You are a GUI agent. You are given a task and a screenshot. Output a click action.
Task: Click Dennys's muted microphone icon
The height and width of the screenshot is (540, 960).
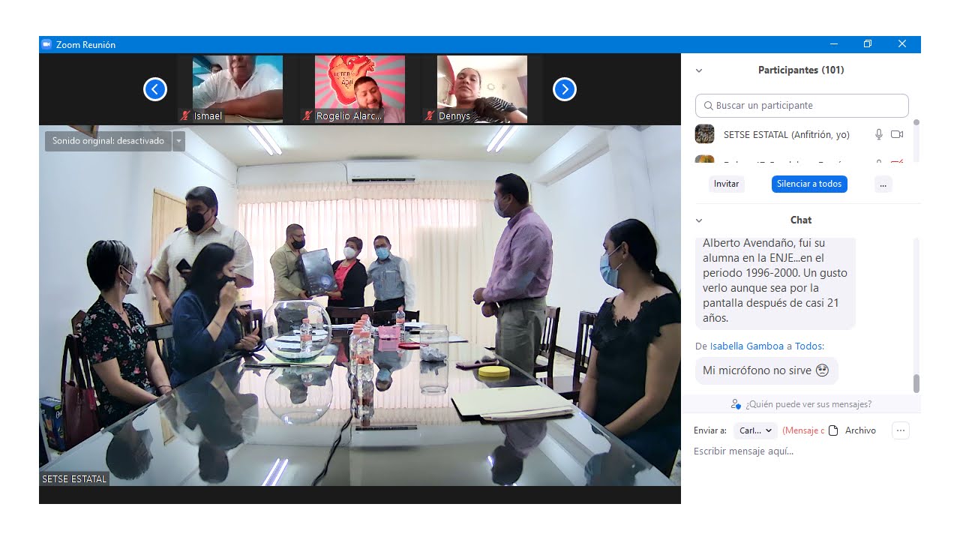click(x=430, y=116)
